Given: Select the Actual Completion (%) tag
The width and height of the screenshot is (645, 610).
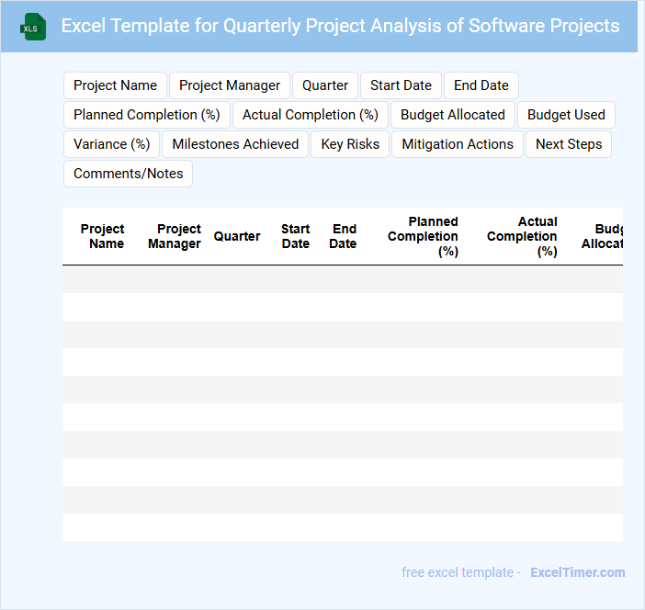Looking at the screenshot, I should click(311, 115).
